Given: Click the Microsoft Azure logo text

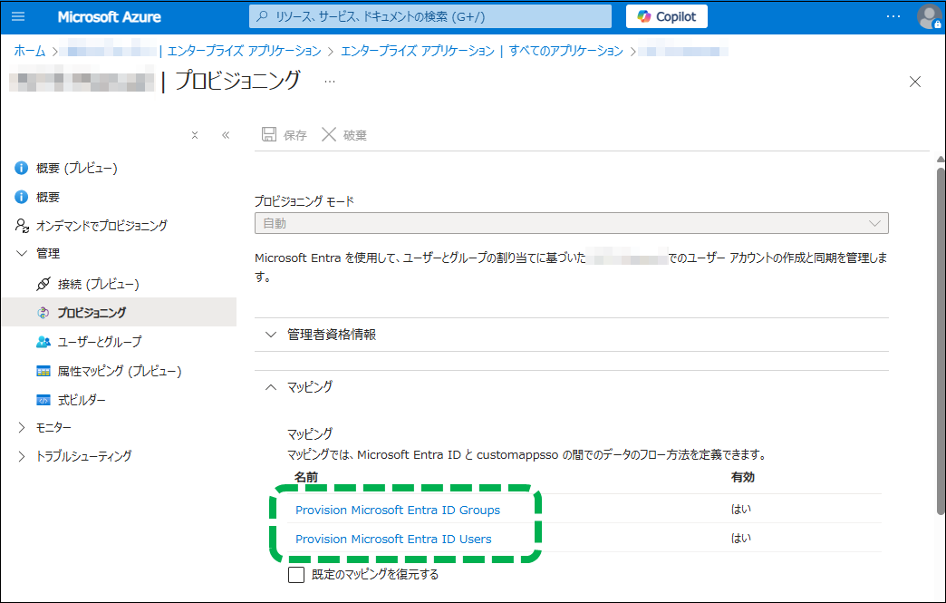Looking at the screenshot, I should coord(110,16).
